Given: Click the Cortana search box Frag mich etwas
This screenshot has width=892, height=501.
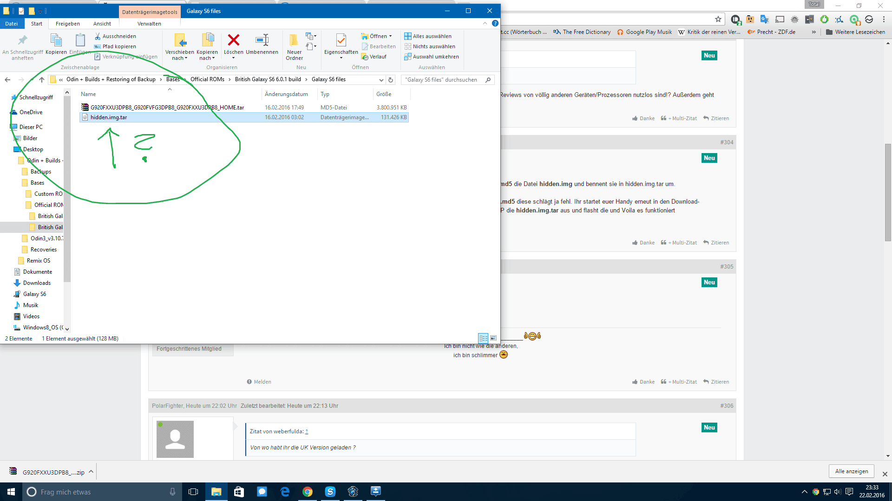Looking at the screenshot, I should tap(102, 492).
